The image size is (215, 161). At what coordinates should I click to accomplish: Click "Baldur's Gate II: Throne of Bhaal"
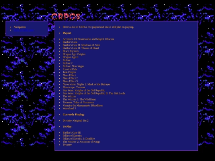point(81,48)
